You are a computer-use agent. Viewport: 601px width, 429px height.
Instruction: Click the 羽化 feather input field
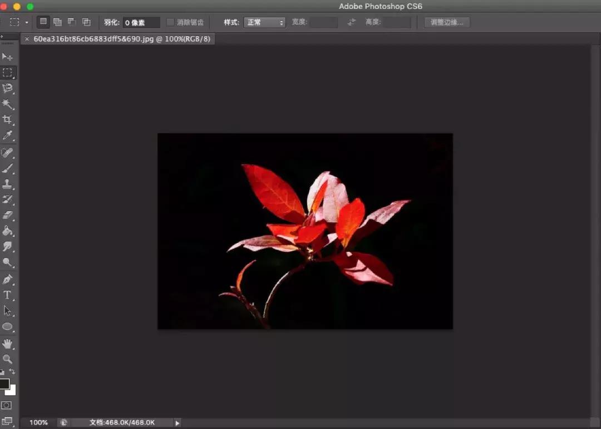click(x=141, y=22)
